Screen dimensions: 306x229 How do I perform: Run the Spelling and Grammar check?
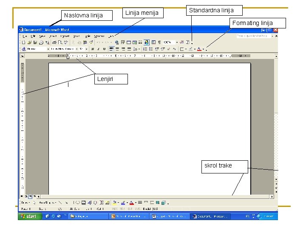click(x=66, y=42)
